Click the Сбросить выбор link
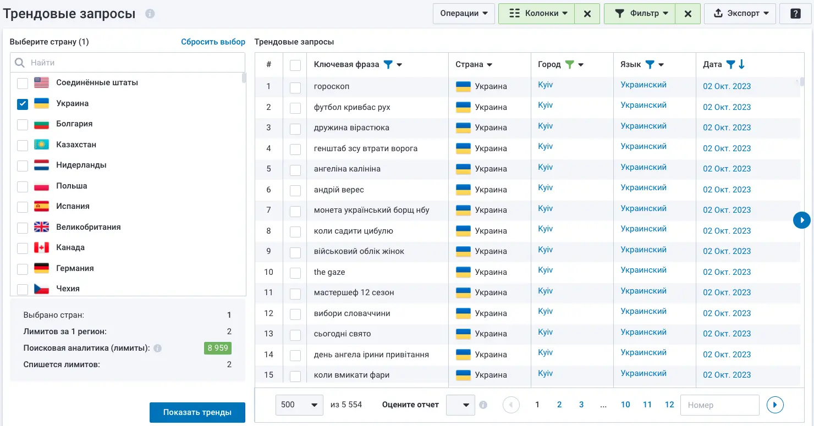The image size is (814, 426). tap(213, 41)
